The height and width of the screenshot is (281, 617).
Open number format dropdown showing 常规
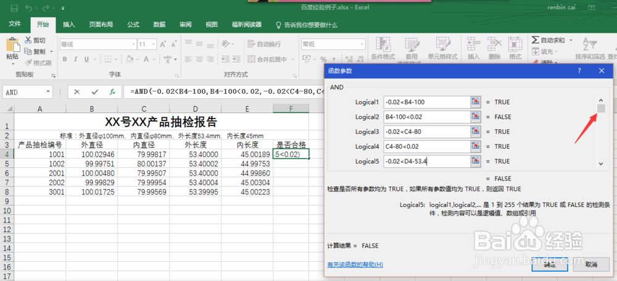362,44
